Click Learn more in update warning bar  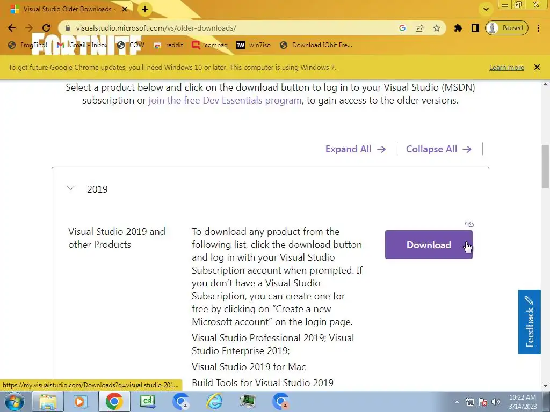[x=506, y=67]
